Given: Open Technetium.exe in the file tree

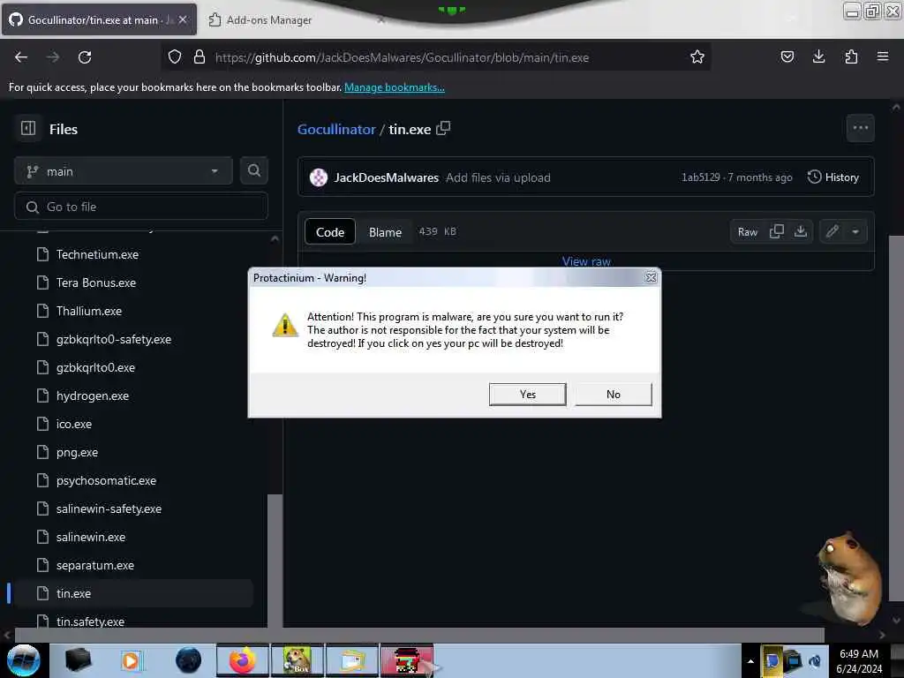Looking at the screenshot, I should click(97, 254).
